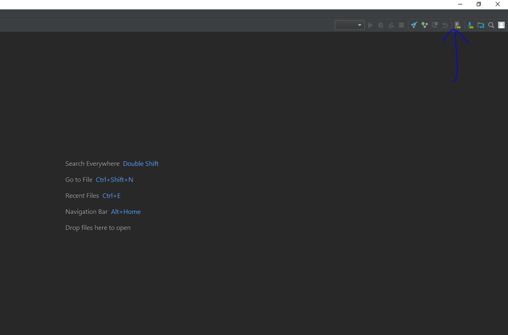The image size is (508, 335).
Task: Click the Run with Coverage icon
Action: coord(391,25)
